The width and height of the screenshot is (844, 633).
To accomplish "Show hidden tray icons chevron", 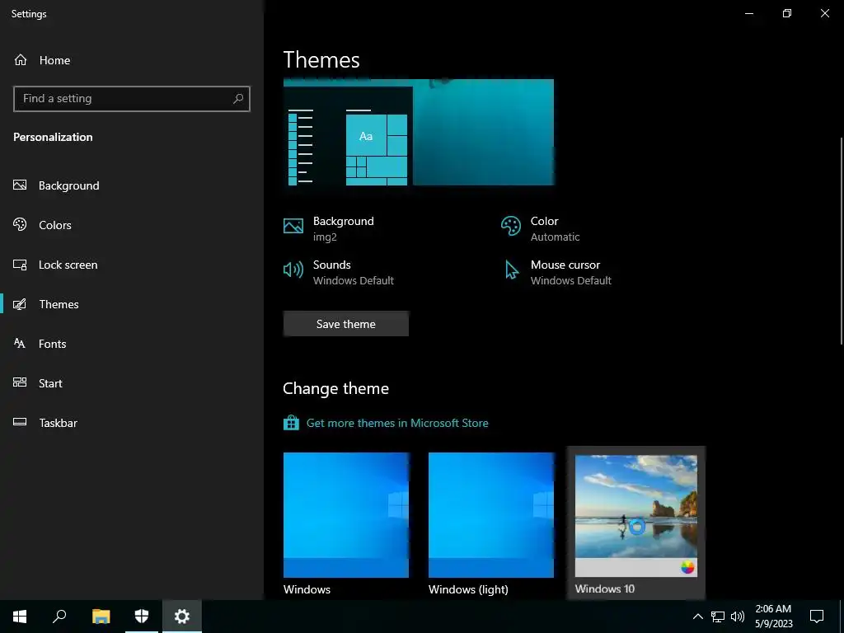I will [697, 617].
